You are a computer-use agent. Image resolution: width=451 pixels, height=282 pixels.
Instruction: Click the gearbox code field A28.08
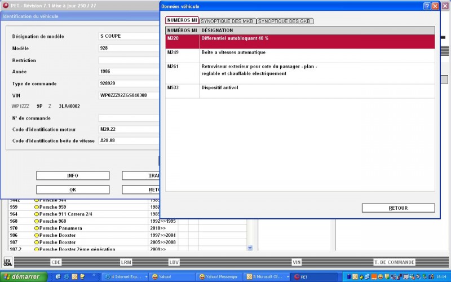129,140
